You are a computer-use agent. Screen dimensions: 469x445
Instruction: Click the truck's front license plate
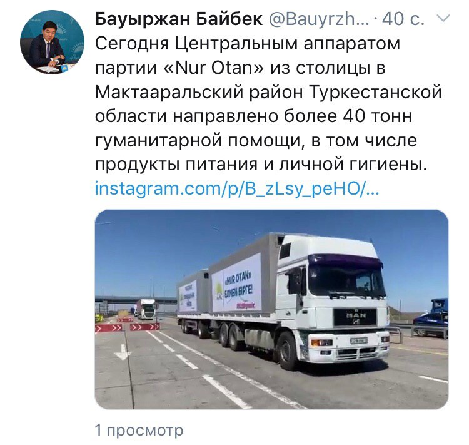[359, 341]
